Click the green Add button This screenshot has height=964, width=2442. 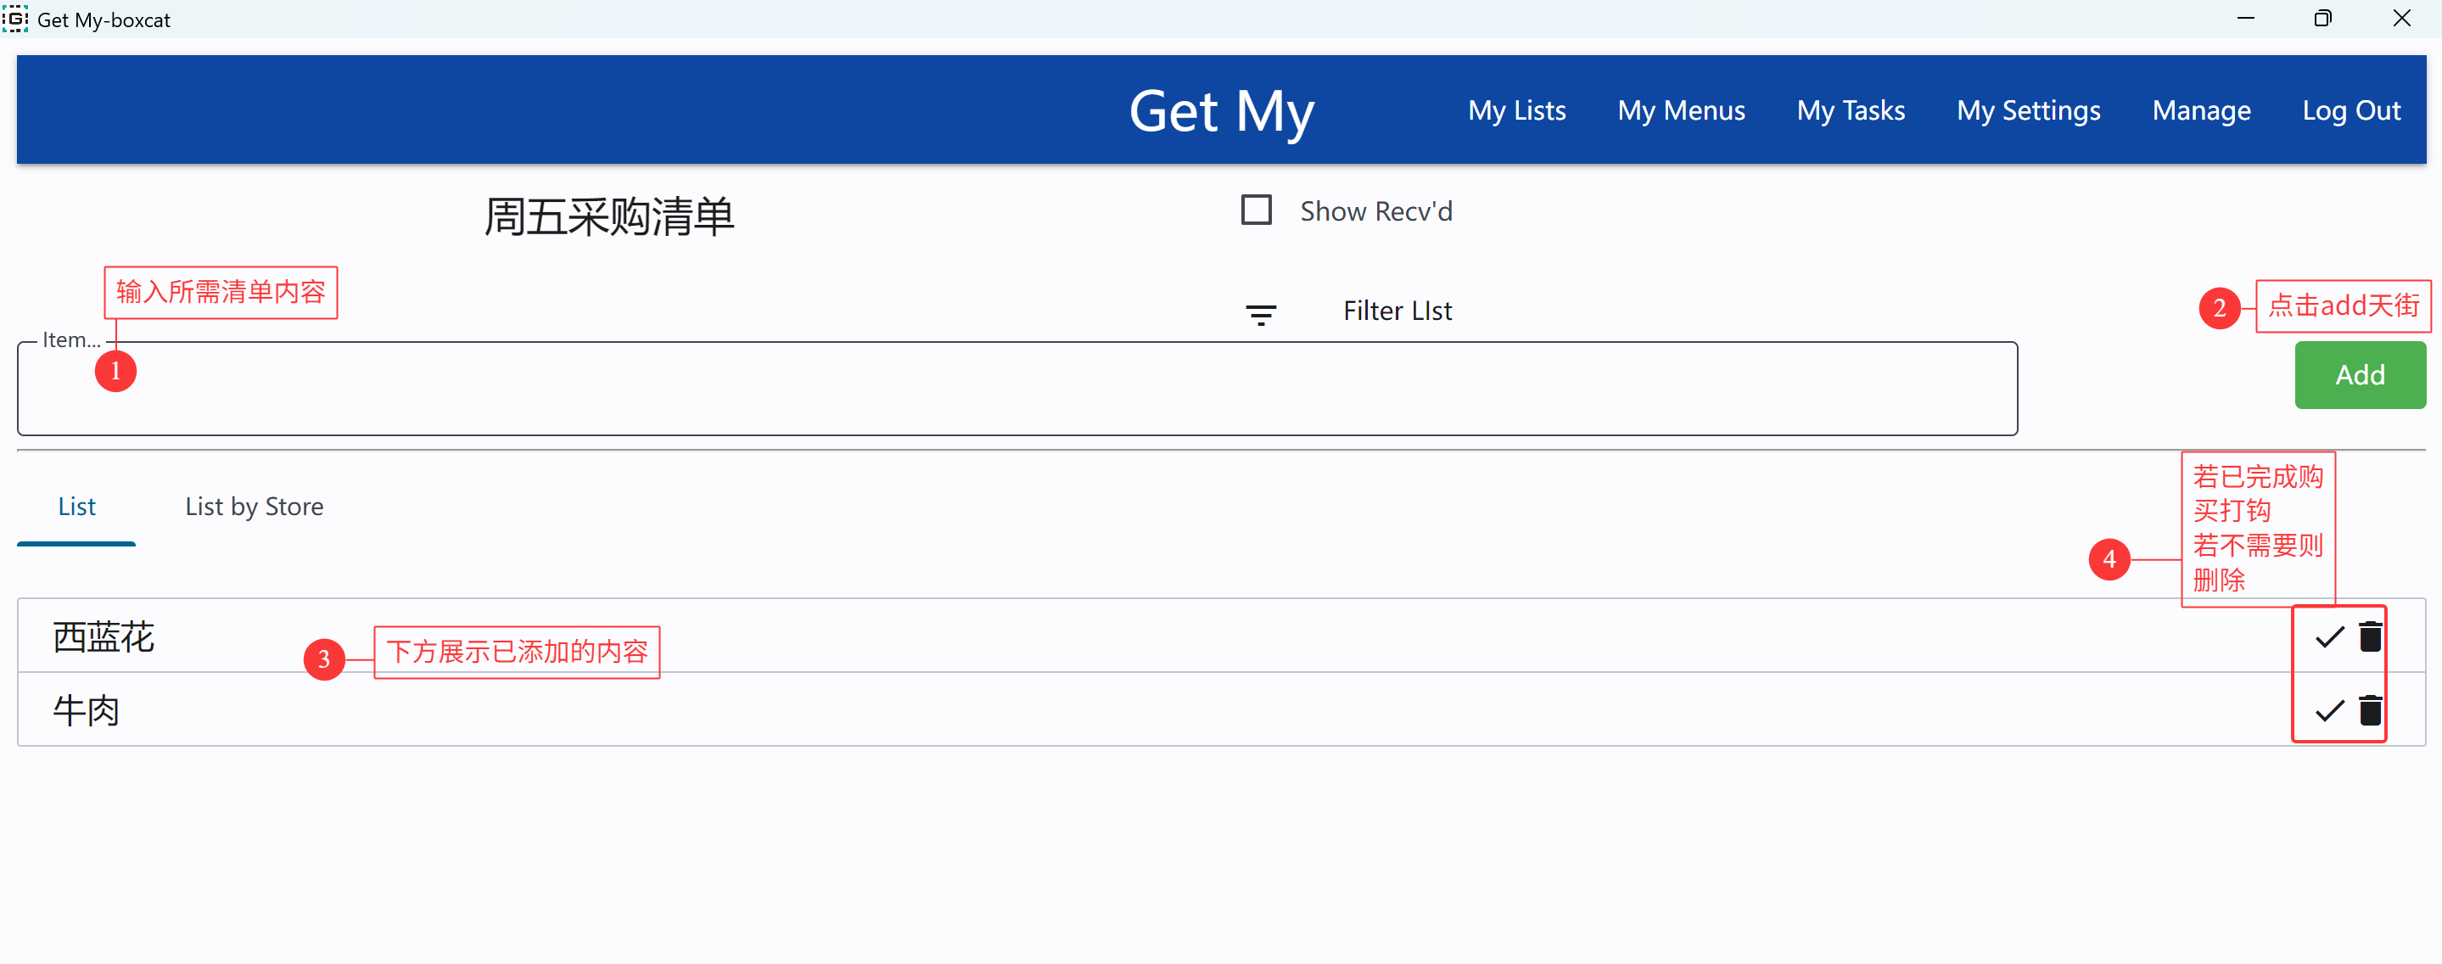click(x=2360, y=375)
